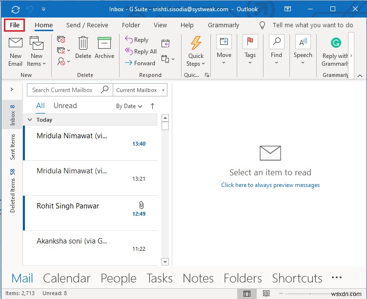Open the By Date sort dropdown

129,106
